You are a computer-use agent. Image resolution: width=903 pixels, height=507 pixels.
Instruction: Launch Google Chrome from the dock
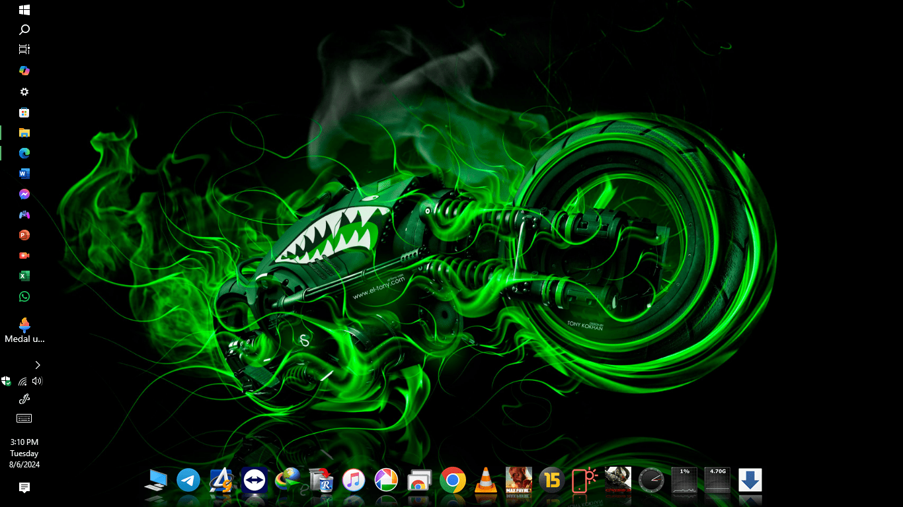tap(453, 480)
